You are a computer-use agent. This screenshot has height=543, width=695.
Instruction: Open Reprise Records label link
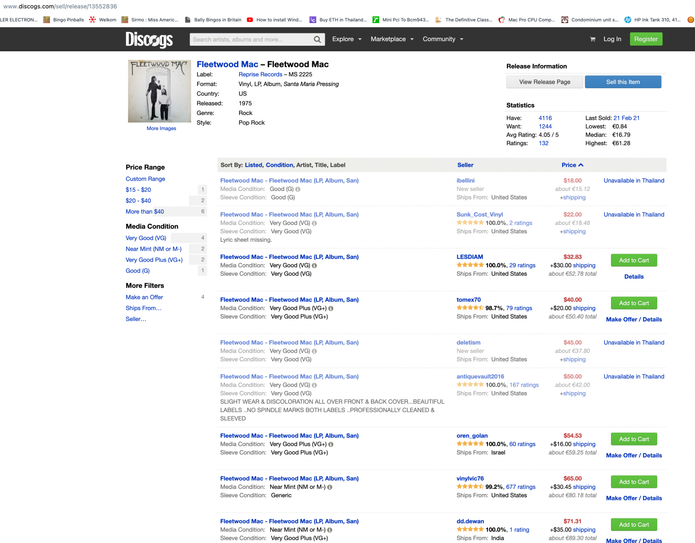pos(260,74)
